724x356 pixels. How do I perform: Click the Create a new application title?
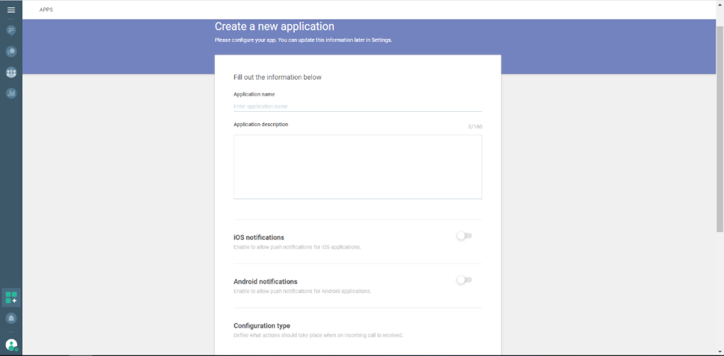(x=274, y=27)
